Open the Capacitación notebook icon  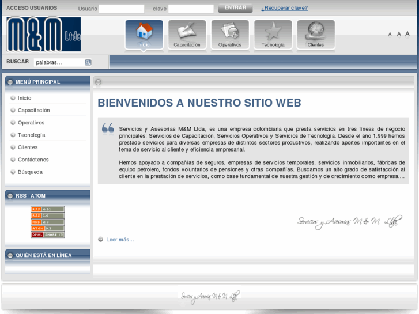pyautogui.click(x=187, y=35)
